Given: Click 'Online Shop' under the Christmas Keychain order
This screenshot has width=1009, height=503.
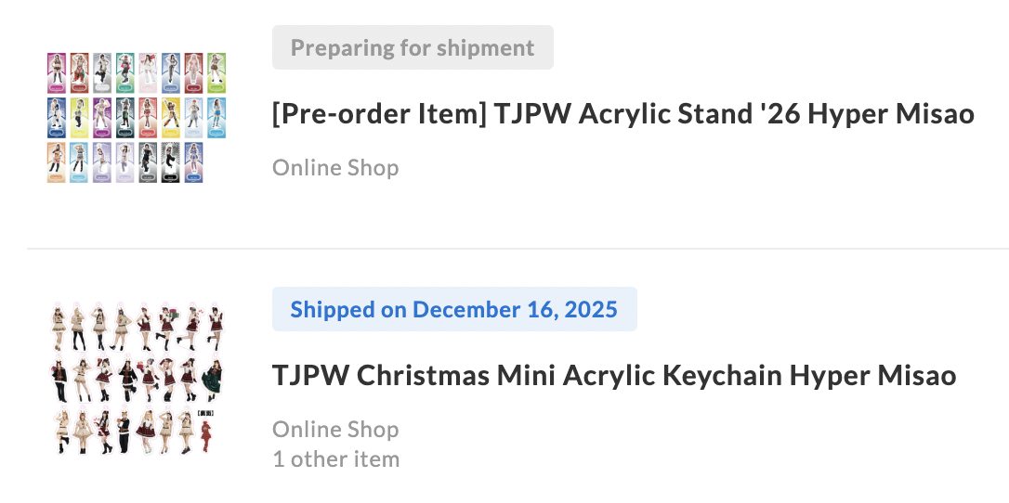Looking at the screenshot, I should click(x=335, y=430).
